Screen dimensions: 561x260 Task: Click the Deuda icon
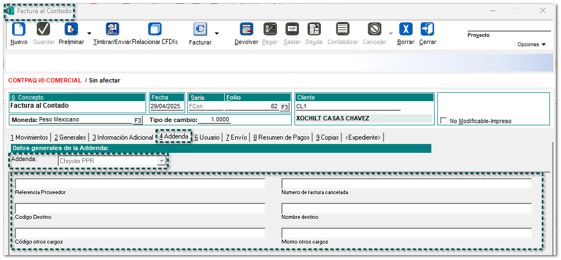click(x=314, y=29)
